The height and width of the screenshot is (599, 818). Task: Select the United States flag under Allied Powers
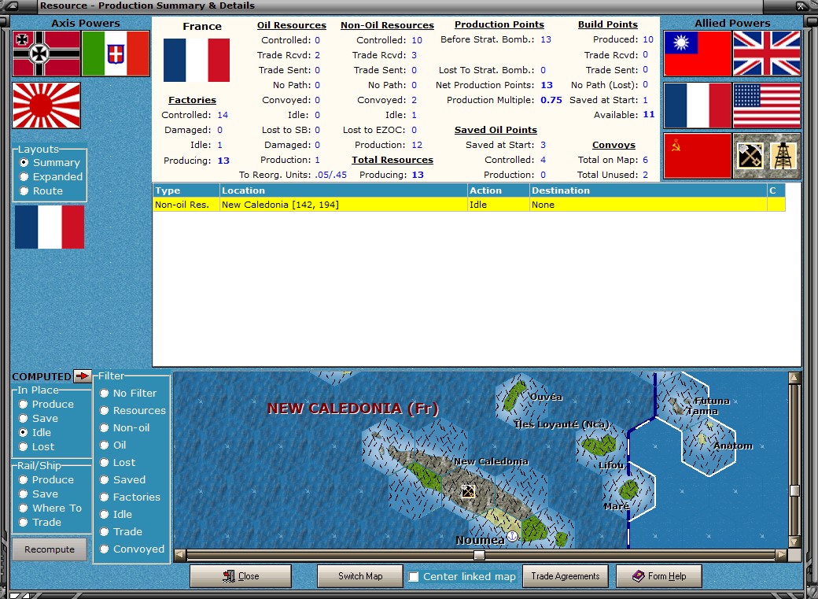(767, 105)
